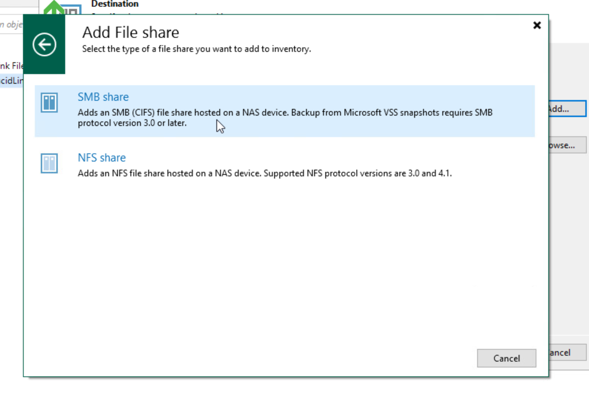Click the NFS share NAS icon
The height and width of the screenshot is (406, 589).
(x=49, y=163)
